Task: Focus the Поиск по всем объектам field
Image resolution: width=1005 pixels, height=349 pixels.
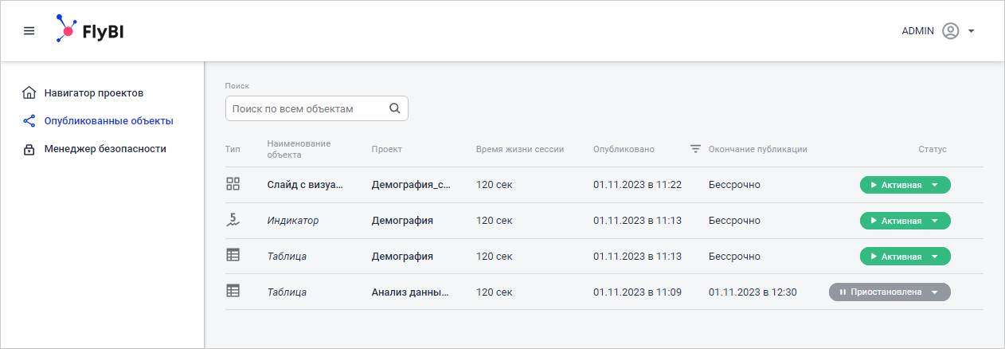Action: (x=305, y=108)
